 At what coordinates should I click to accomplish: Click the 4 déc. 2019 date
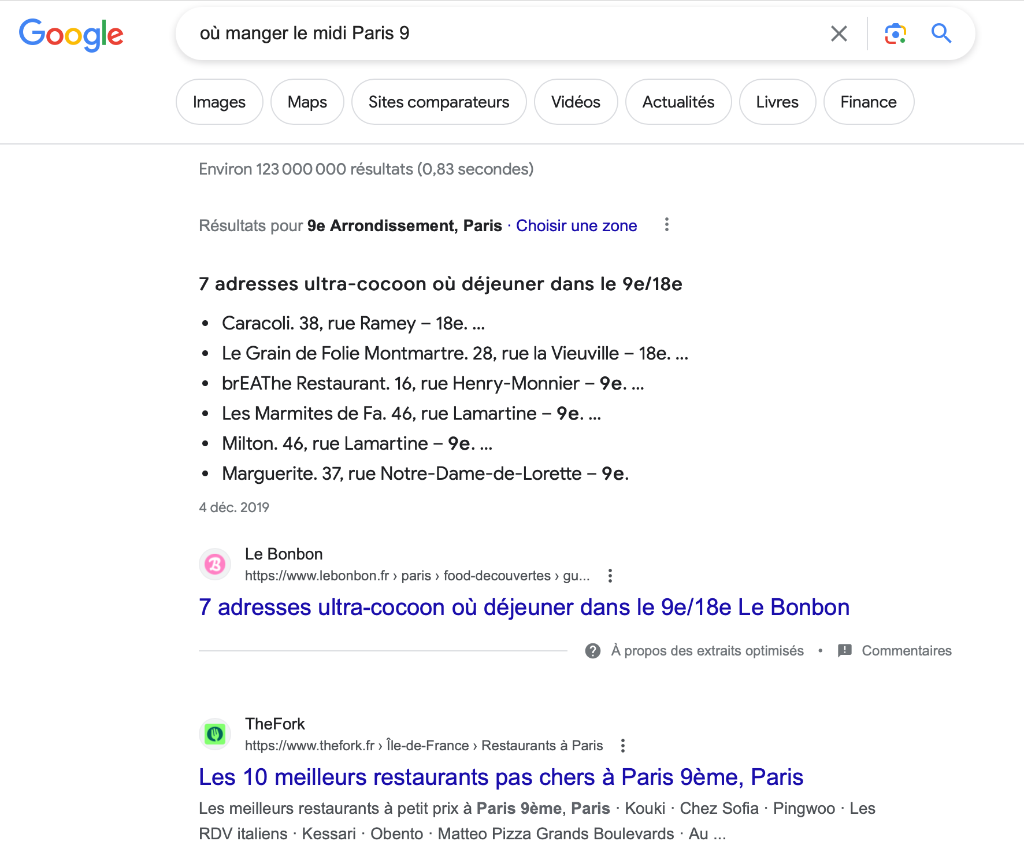234,508
